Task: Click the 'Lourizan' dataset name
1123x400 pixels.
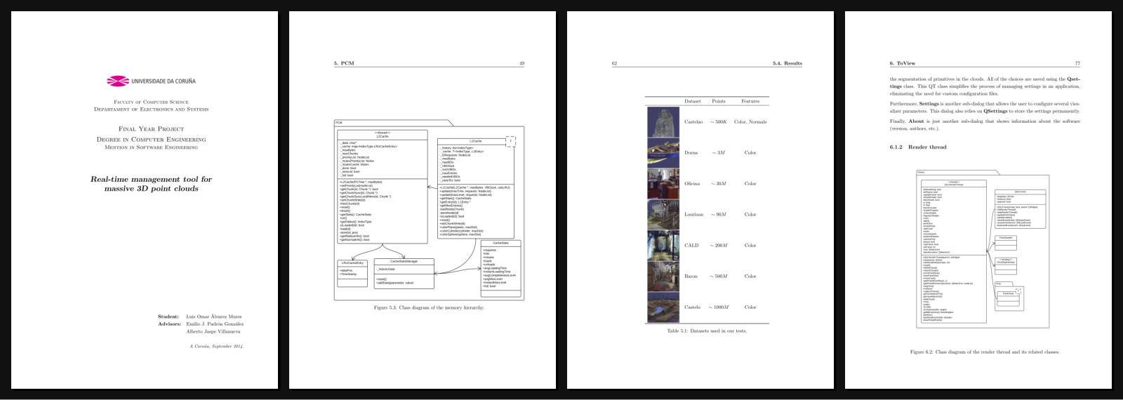Action: (693, 215)
